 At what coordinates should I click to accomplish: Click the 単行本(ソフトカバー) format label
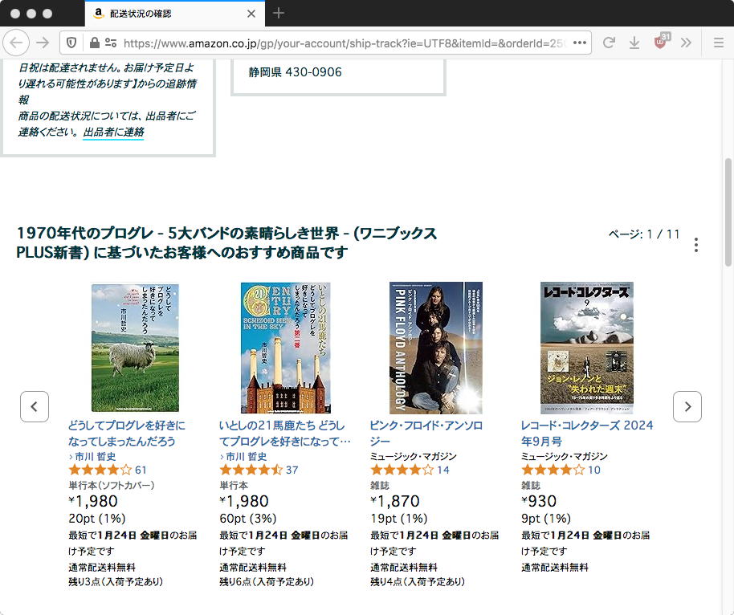coord(112,486)
